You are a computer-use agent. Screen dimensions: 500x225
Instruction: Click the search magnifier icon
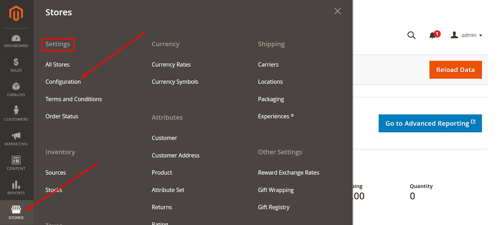point(411,35)
